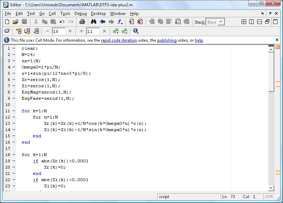Open the Text menu
The image size is (283, 203).
tap(31, 14)
